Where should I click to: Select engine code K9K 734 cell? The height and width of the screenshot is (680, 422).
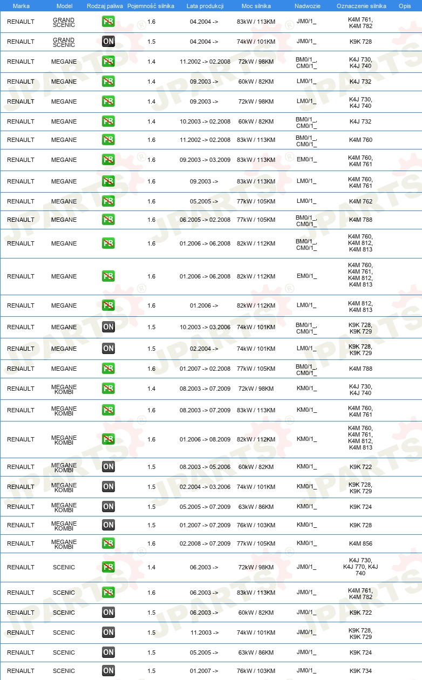click(360, 671)
